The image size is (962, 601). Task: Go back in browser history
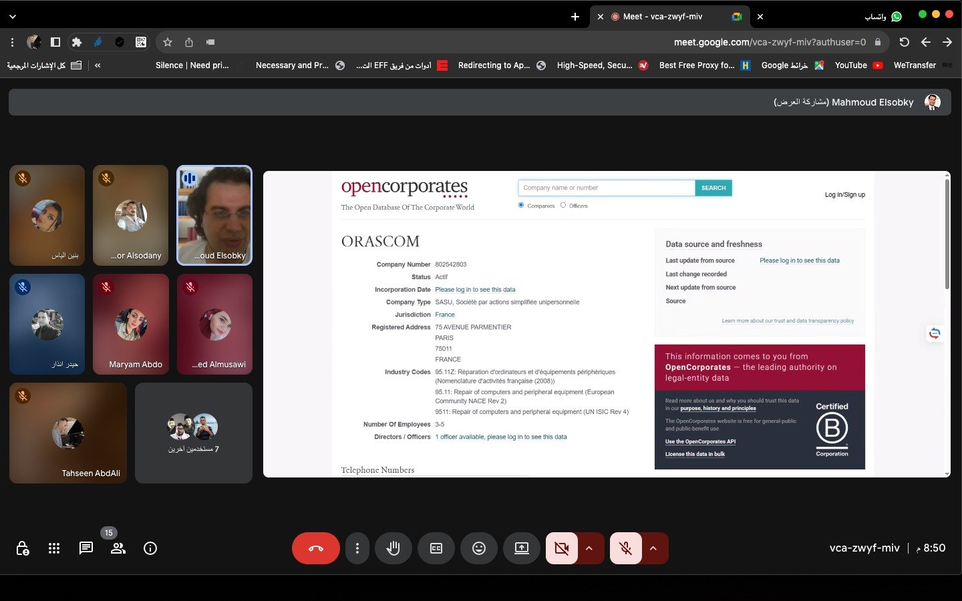[x=926, y=42]
